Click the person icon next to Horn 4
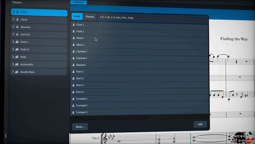The width and height of the screenshot is (255, 144). click(x=73, y=92)
